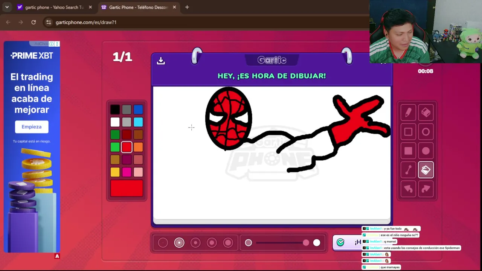The height and width of the screenshot is (271, 482).
Task: Pick the bright green color swatch
Action: tap(115, 147)
